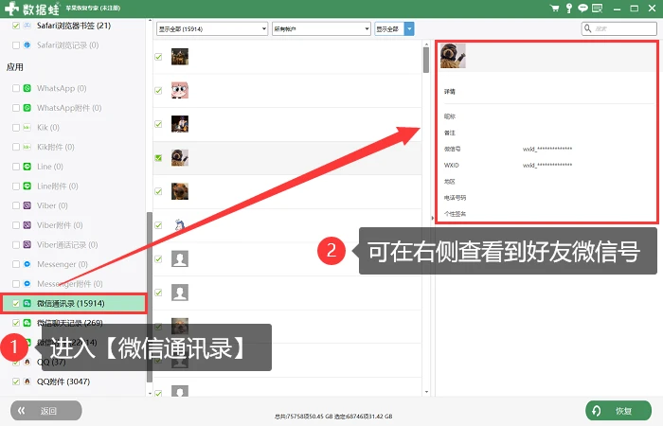The height and width of the screenshot is (426, 663).
Task: Open the blue-arrow 显示全部 dropdown
Action: [x=394, y=28]
